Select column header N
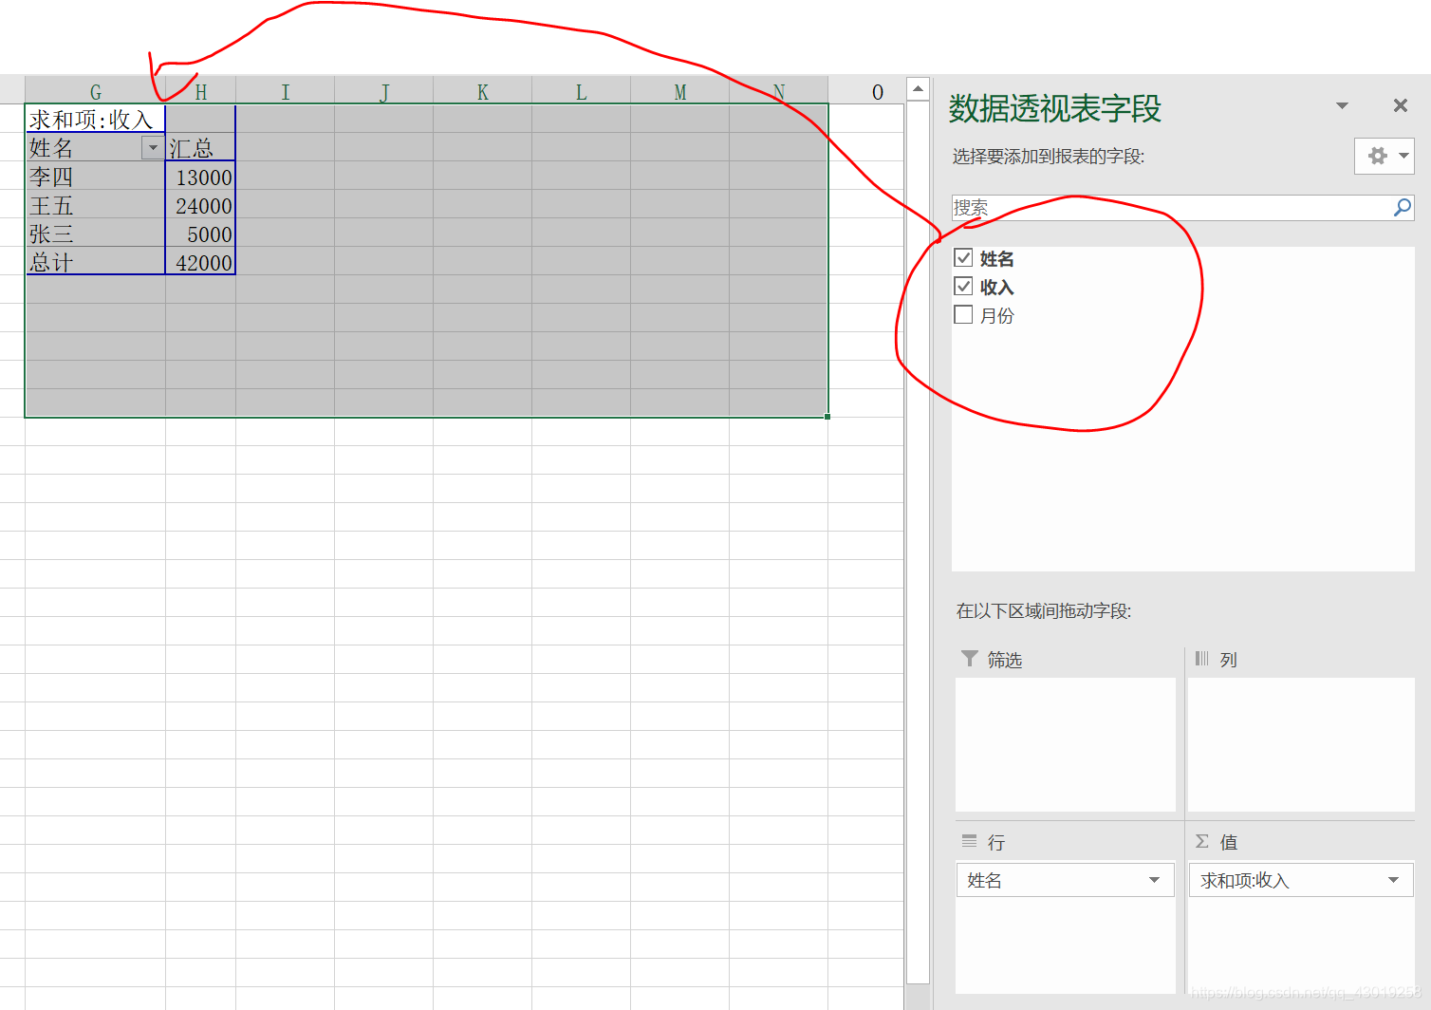The height and width of the screenshot is (1010, 1431). pyautogui.click(x=778, y=91)
